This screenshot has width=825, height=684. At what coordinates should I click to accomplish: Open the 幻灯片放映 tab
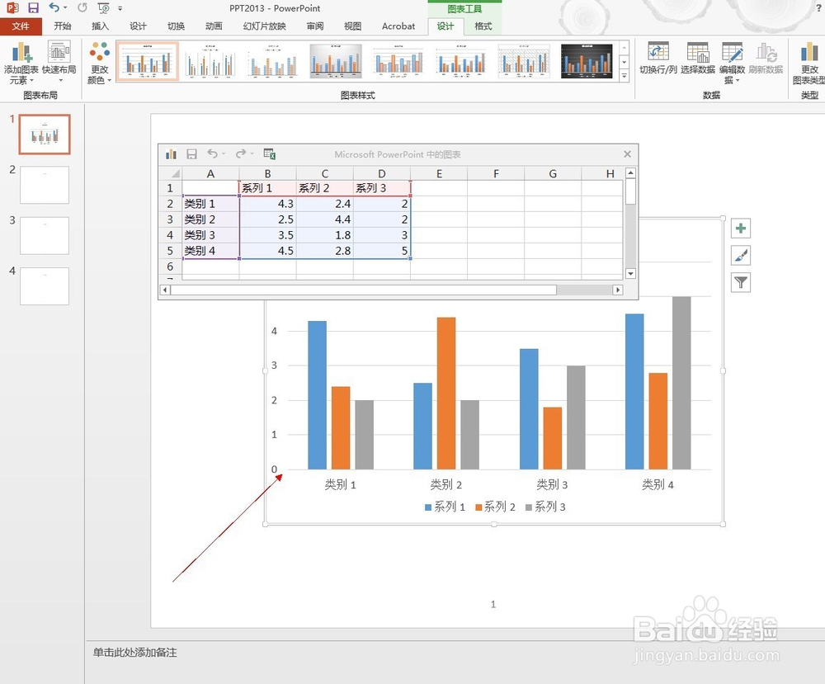(264, 26)
